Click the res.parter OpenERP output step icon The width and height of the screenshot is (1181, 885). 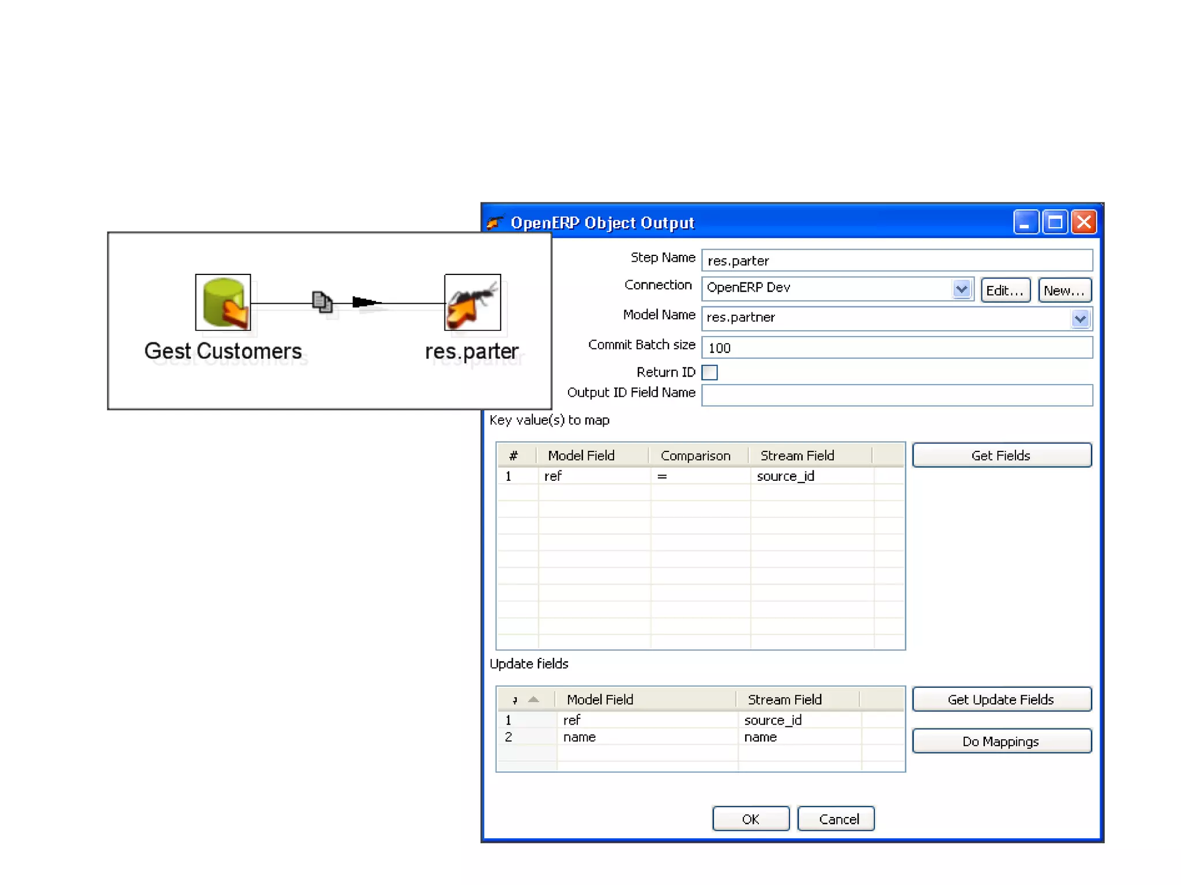(472, 302)
